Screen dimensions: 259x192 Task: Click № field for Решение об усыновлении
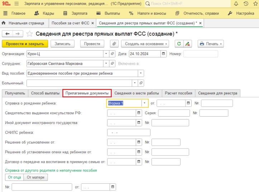pyautogui.click(x=166, y=142)
